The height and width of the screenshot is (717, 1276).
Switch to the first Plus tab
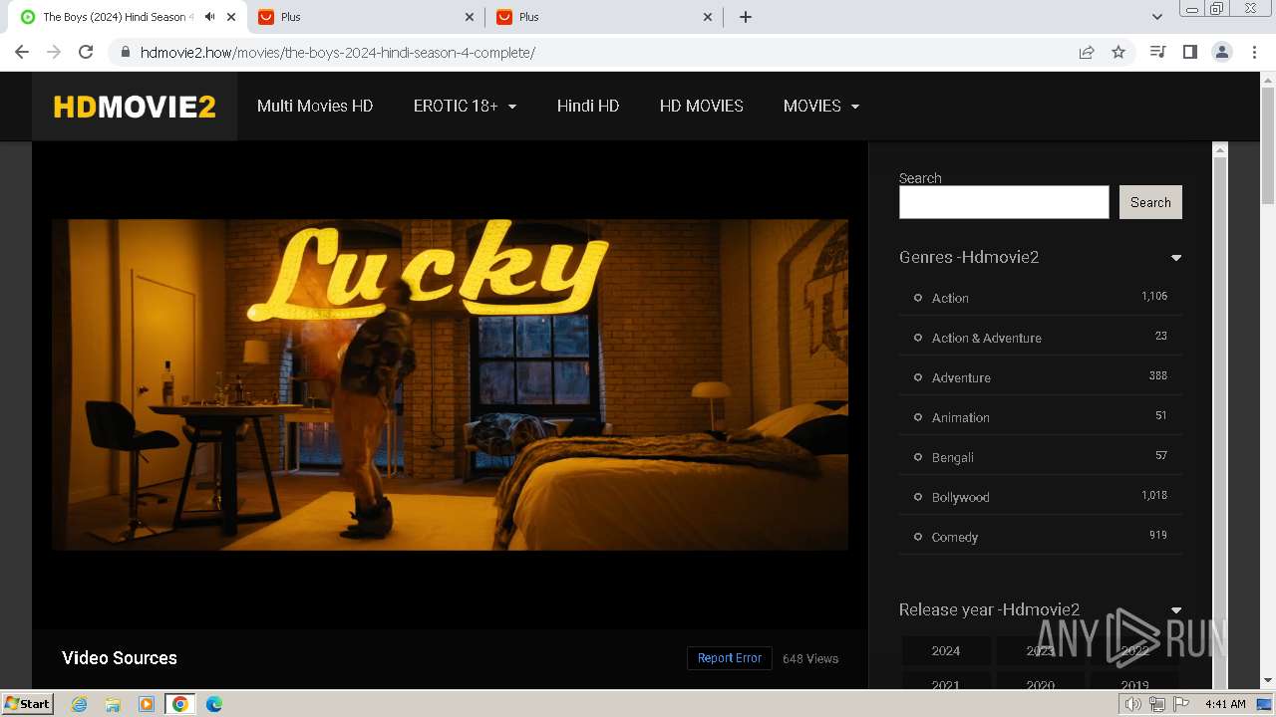pos(366,17)
